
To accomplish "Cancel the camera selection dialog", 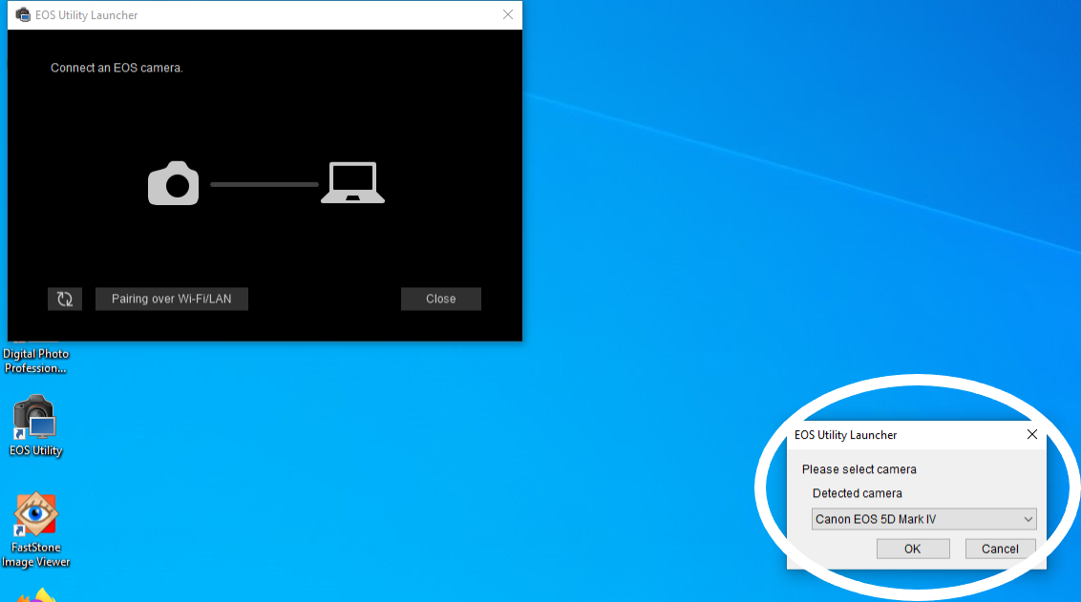I will (1000, 549).
